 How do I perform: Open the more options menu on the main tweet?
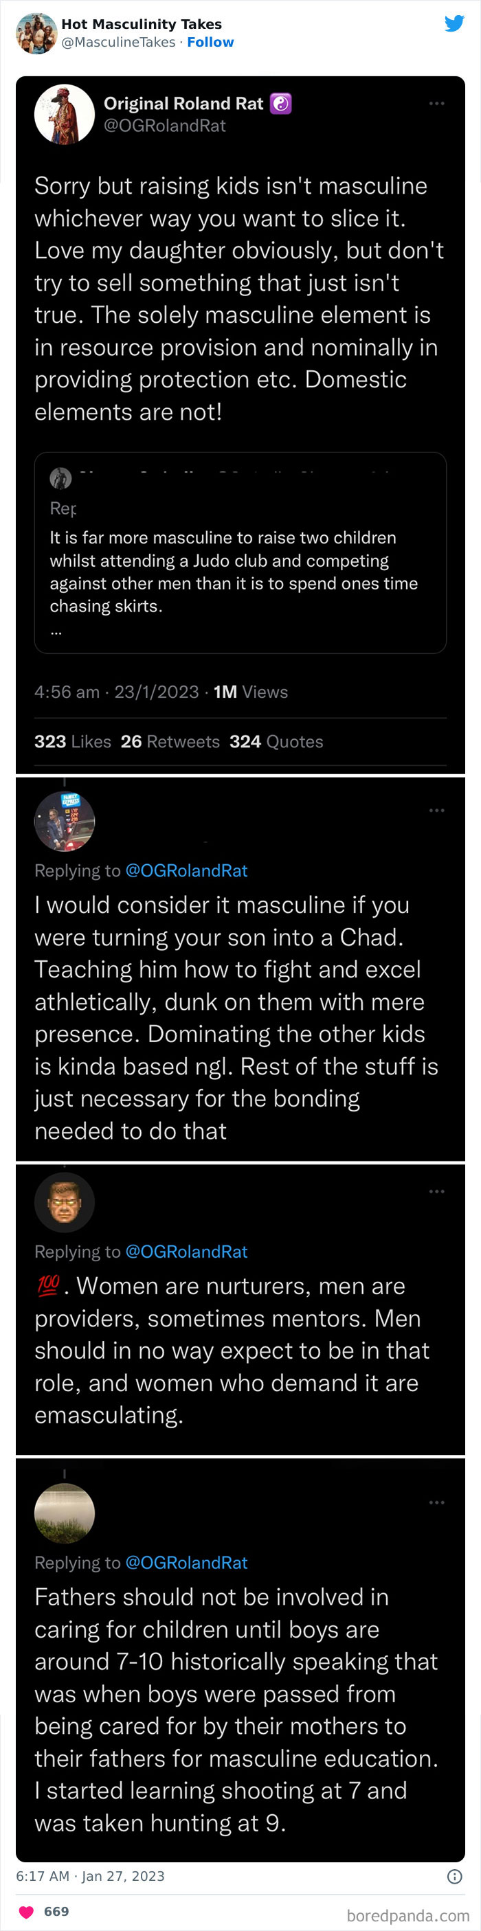pyautogui.click(x=438, y=104)
